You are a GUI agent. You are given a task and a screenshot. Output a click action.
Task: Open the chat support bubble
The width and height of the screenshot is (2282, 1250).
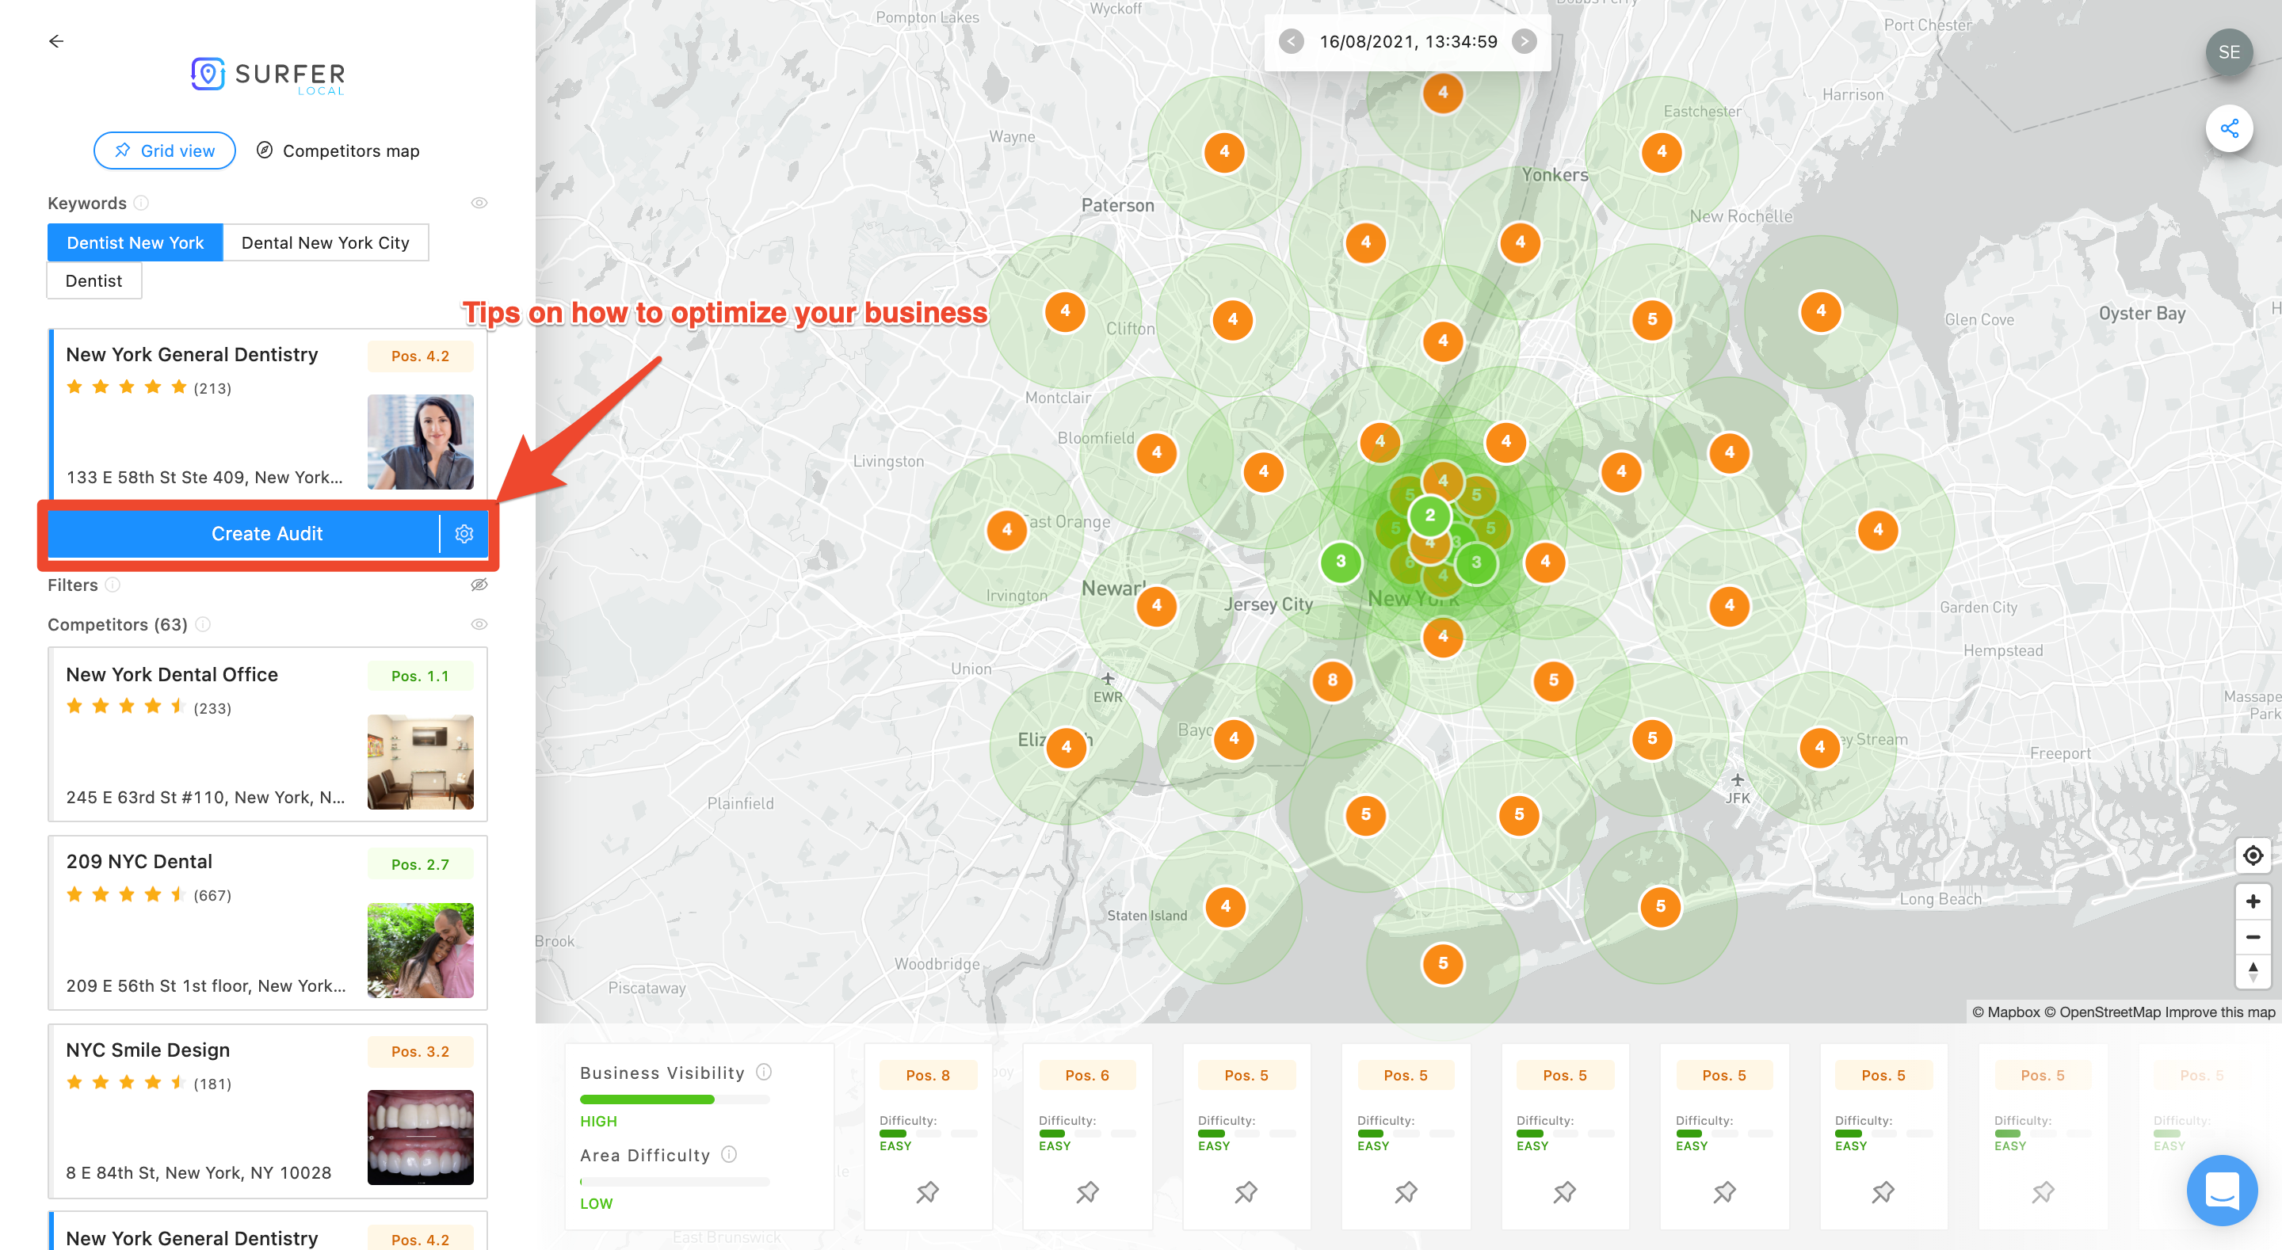click(2222, 1190)
